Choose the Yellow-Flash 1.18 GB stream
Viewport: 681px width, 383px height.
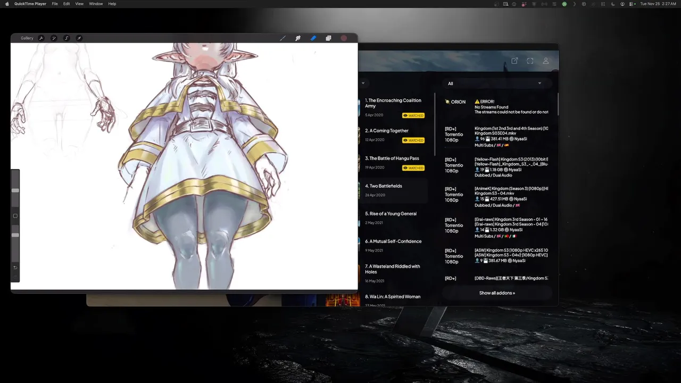pos(496,168)
